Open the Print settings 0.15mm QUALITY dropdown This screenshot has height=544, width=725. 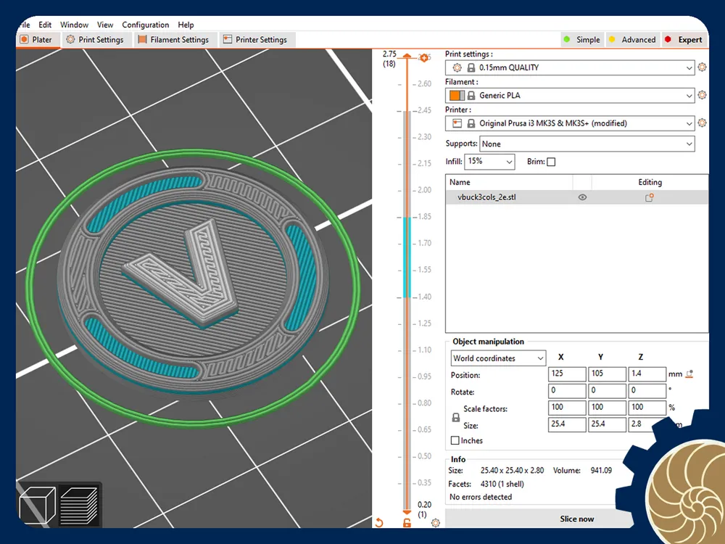click(570, 67)
